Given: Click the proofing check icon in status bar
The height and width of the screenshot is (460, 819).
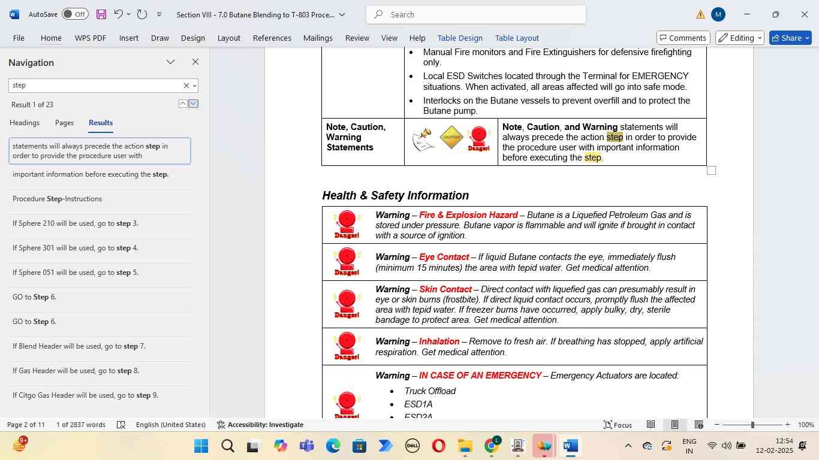Looking at the screenshot, I should [121, 425].
